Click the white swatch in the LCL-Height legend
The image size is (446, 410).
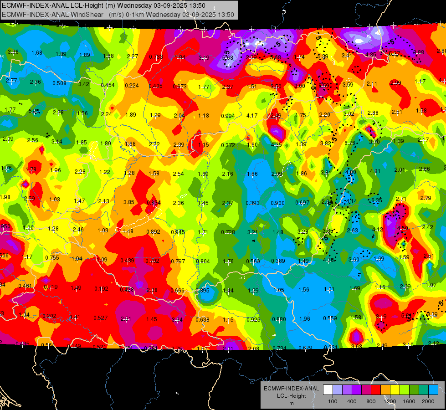coord(328,389)
